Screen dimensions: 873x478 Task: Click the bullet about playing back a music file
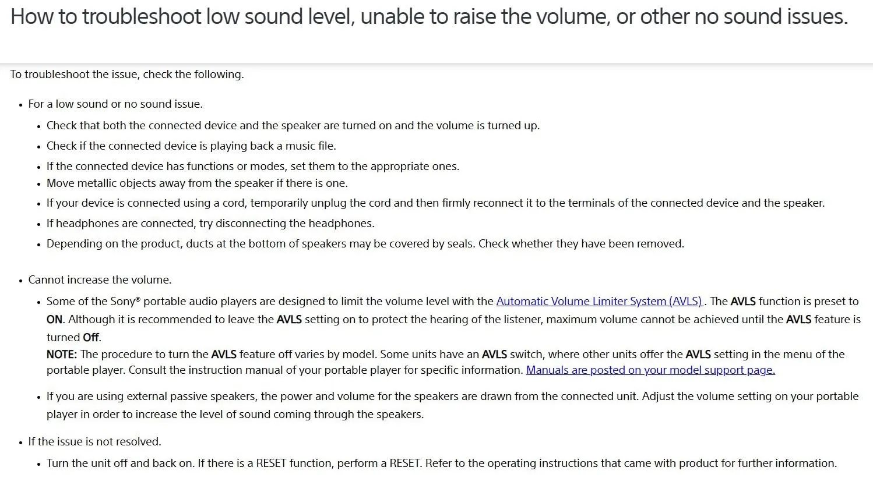click(191, 146)
